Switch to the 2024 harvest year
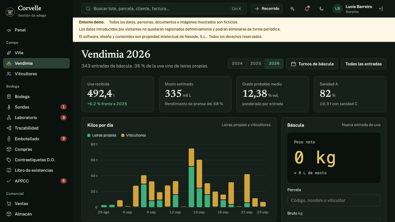The image size is (395, 222). pos(237,64)
